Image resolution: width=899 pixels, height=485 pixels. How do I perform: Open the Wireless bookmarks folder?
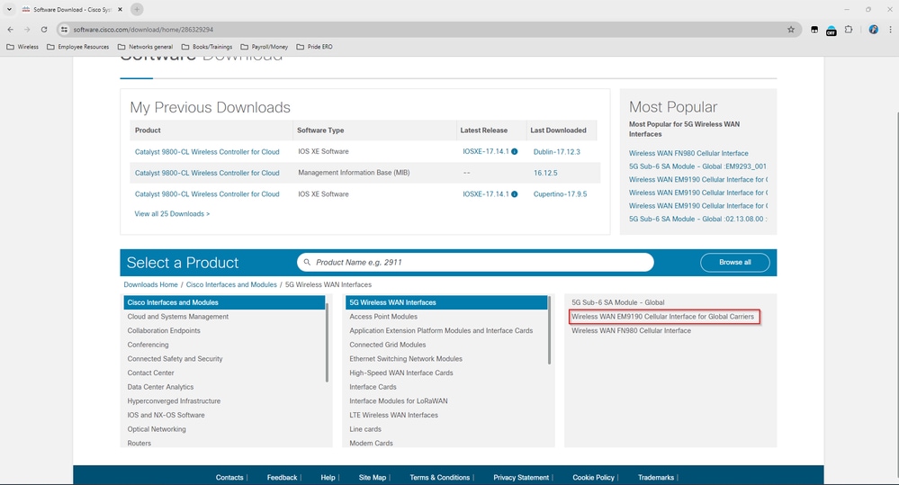coord(22,47)
